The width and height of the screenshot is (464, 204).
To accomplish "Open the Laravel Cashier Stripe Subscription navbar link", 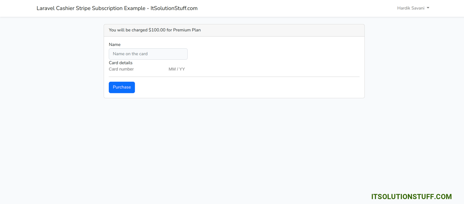I will (117, 8).
